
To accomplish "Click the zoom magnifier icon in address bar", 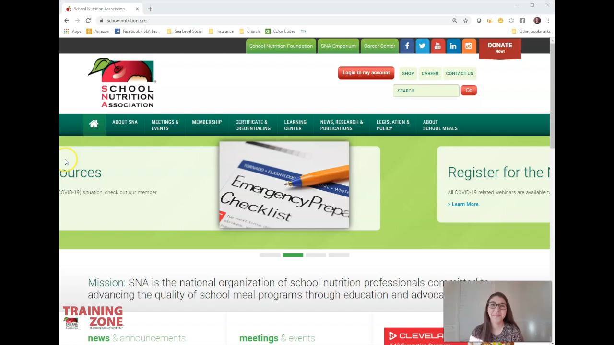I will (455, 21).
